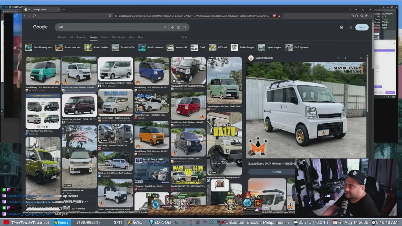402x226 pixels.
Task: Filter by the Suzuki every van chip
Action: (x=39, y=47)
